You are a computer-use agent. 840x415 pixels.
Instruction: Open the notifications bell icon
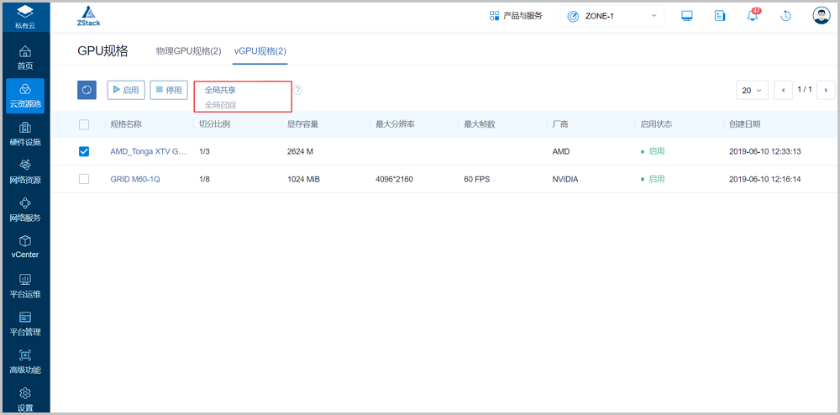click(753, 16)
